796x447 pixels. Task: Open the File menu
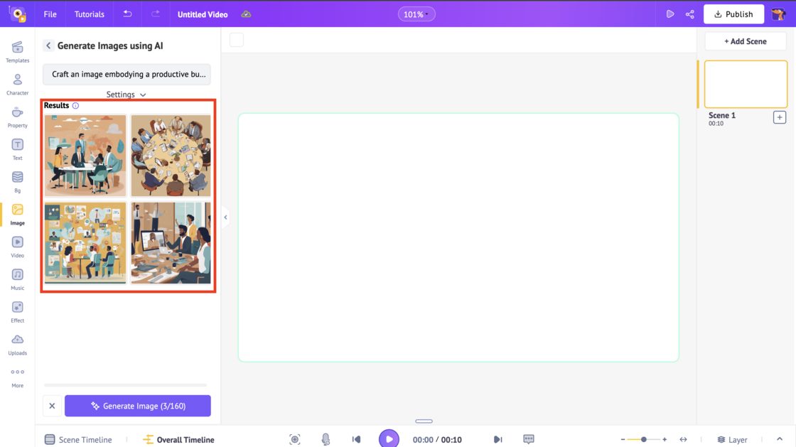coord(49,14)
